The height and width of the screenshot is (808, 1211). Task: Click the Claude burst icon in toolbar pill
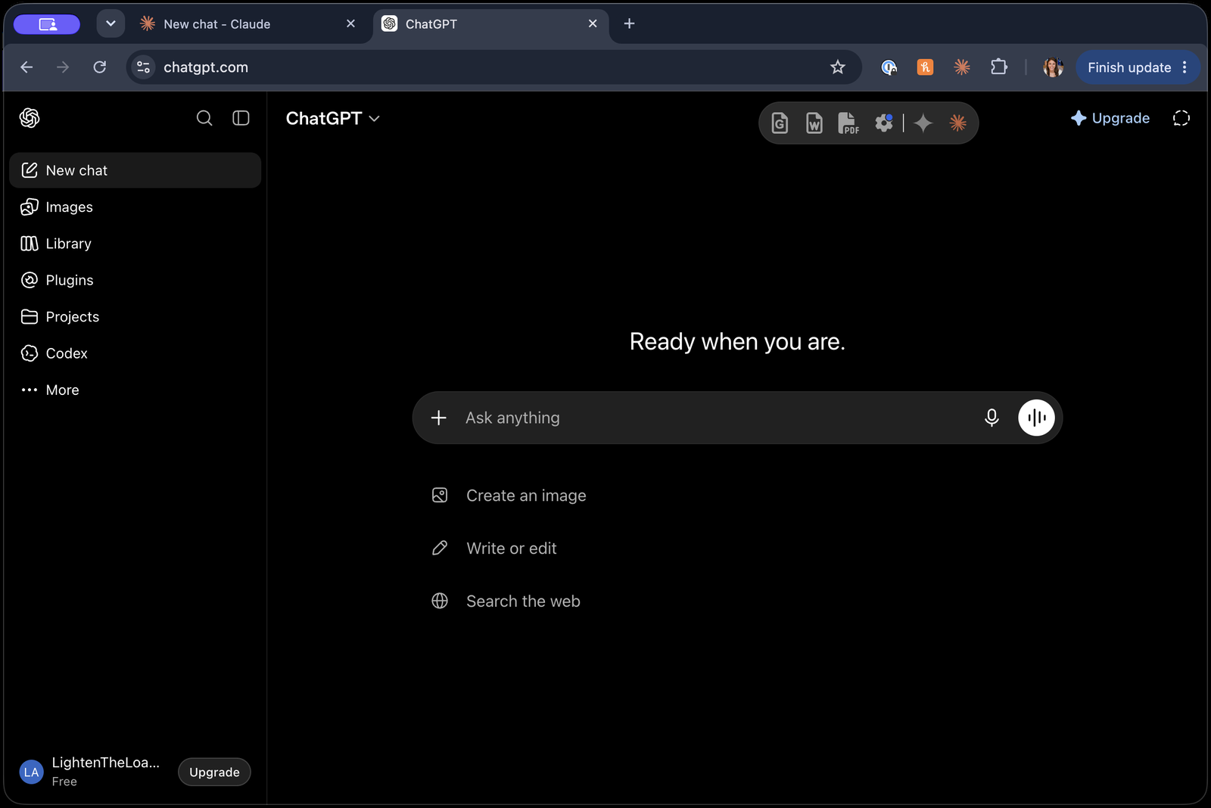(x=957, y=123)
